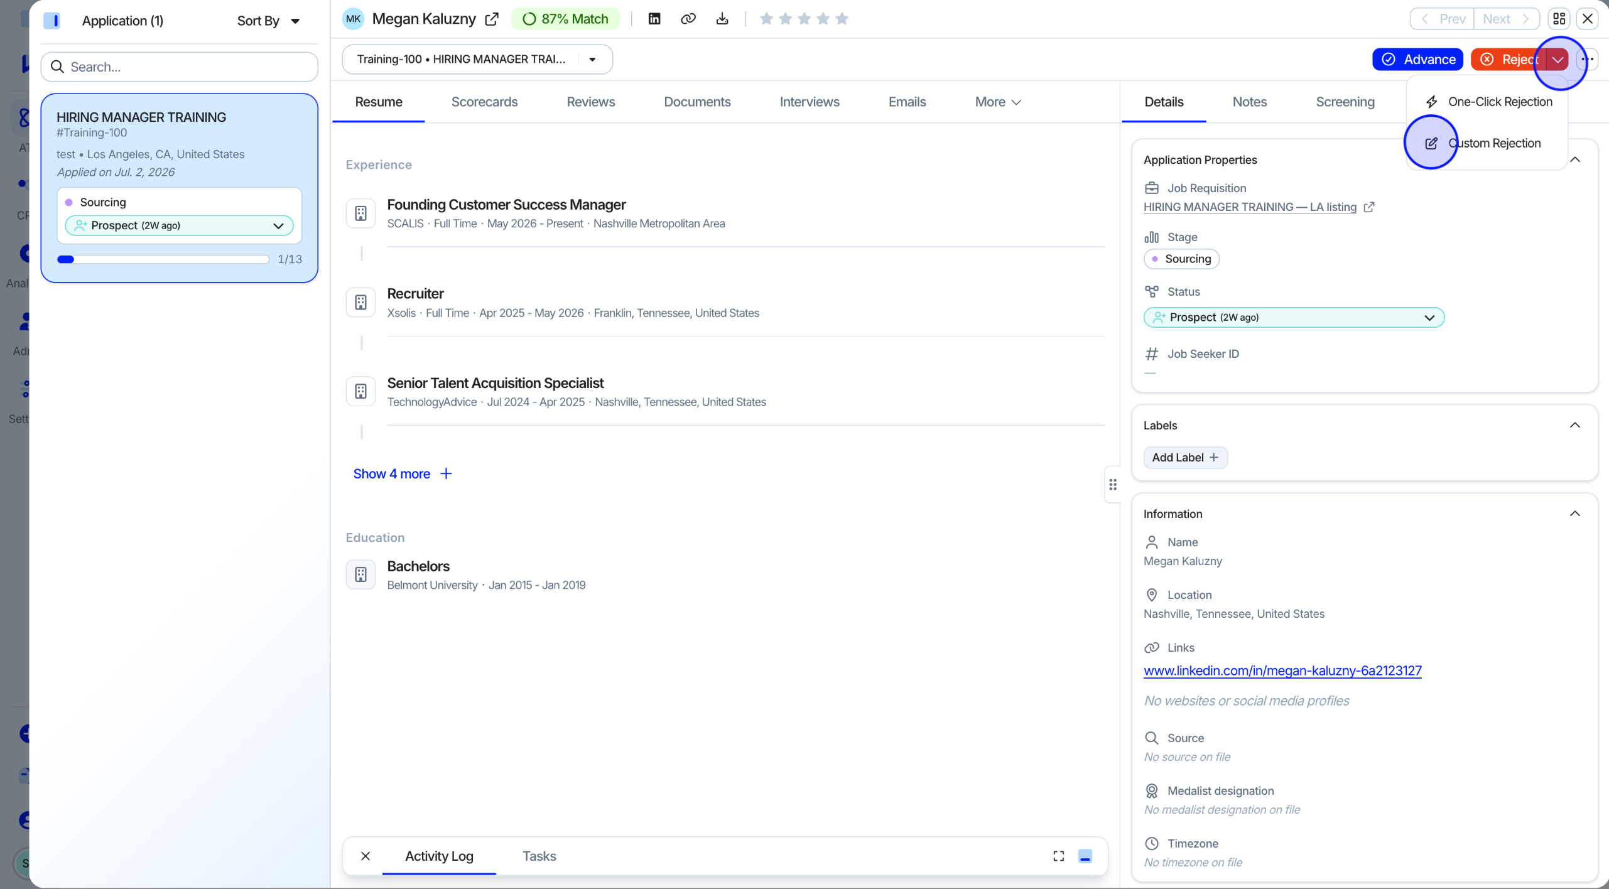Select the Activity Log tab
This screenshot has width=1609, height=889.
(x=439, y=856)
